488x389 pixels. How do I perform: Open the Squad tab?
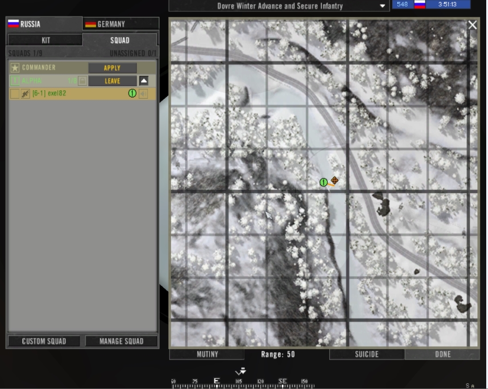point(120,40)
